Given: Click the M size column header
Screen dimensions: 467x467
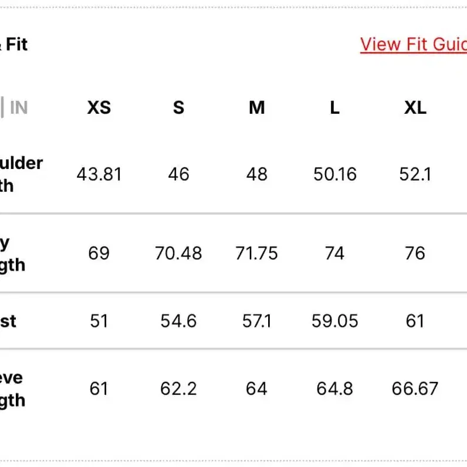Looking at the screenshot, I should pos(256,107).
